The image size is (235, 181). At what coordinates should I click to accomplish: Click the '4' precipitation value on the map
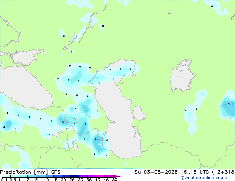pos(86,110)
